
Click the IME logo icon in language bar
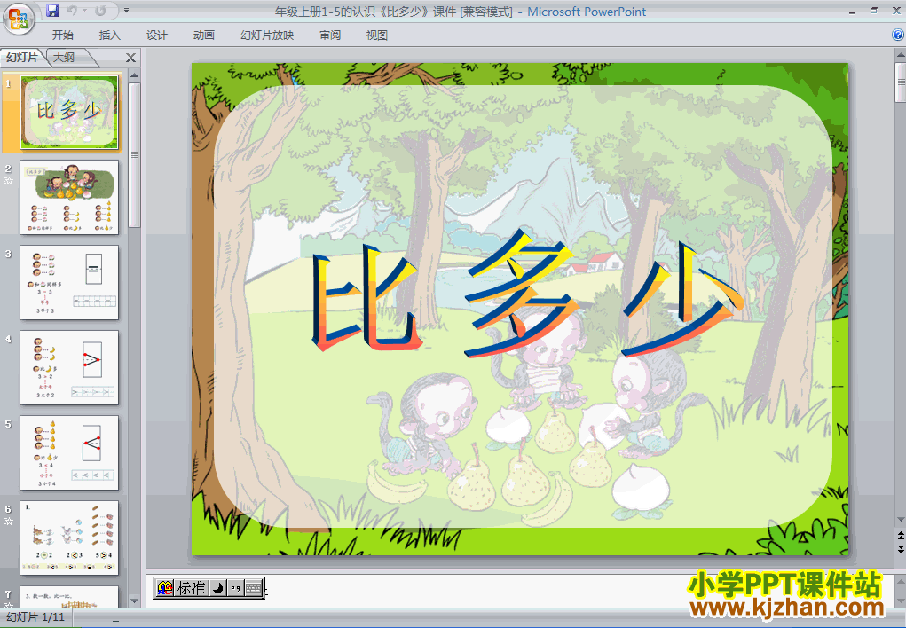165,588
